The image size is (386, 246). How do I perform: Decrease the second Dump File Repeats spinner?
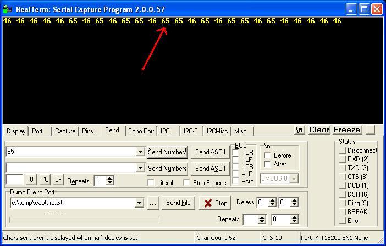point(294,221)
